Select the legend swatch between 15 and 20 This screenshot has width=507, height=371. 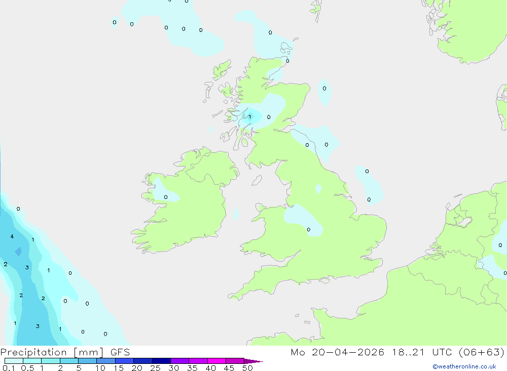click(x=125, y=361)
